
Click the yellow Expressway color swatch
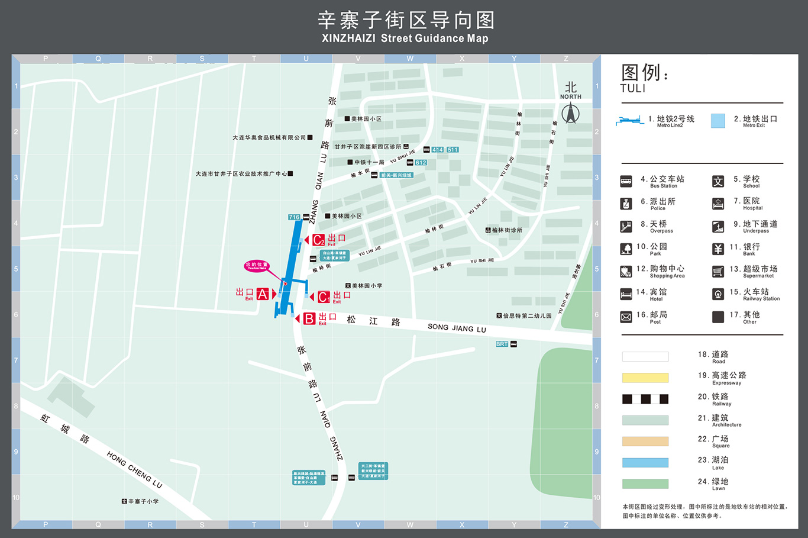click(x=645, y=378)
